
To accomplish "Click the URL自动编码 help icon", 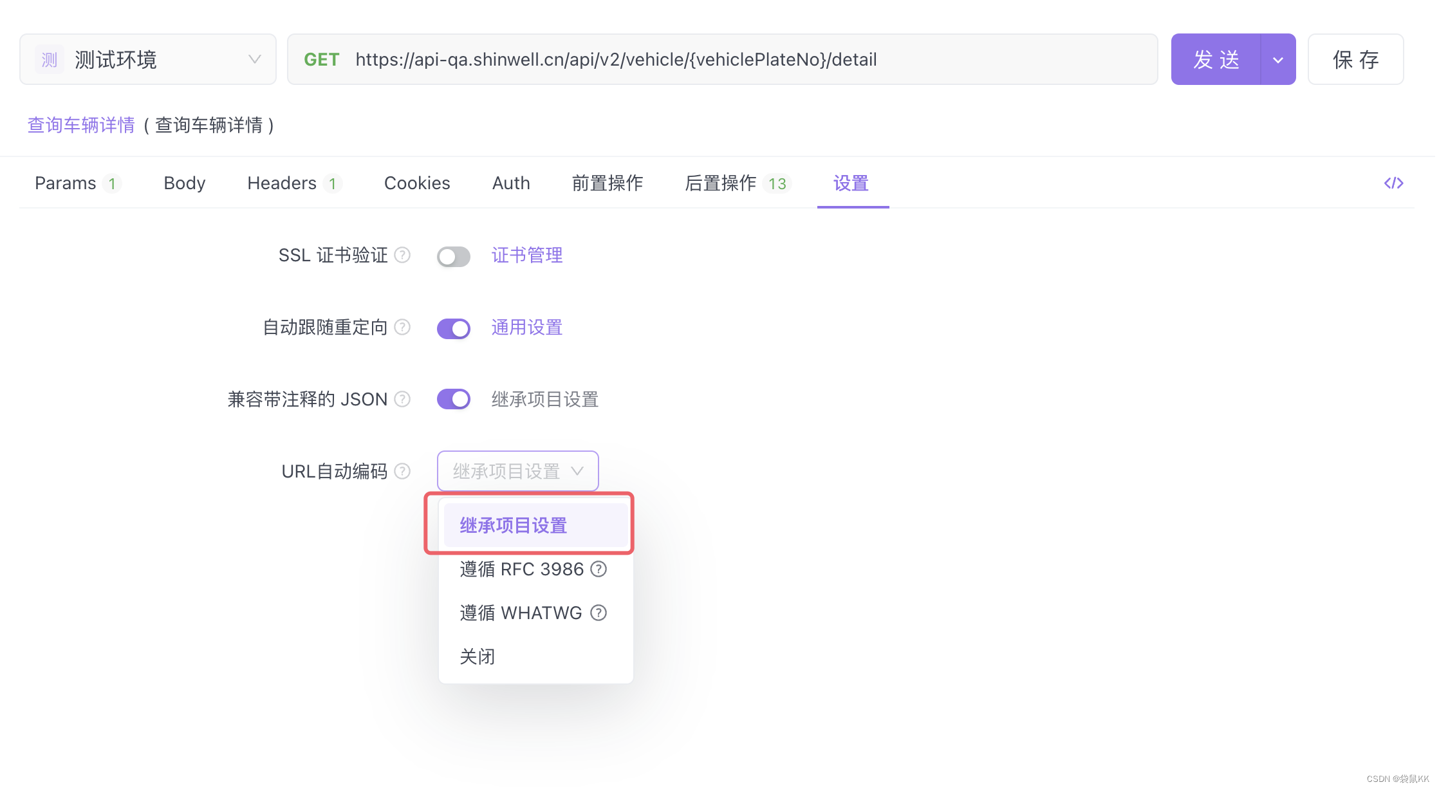I will point(402,471).
